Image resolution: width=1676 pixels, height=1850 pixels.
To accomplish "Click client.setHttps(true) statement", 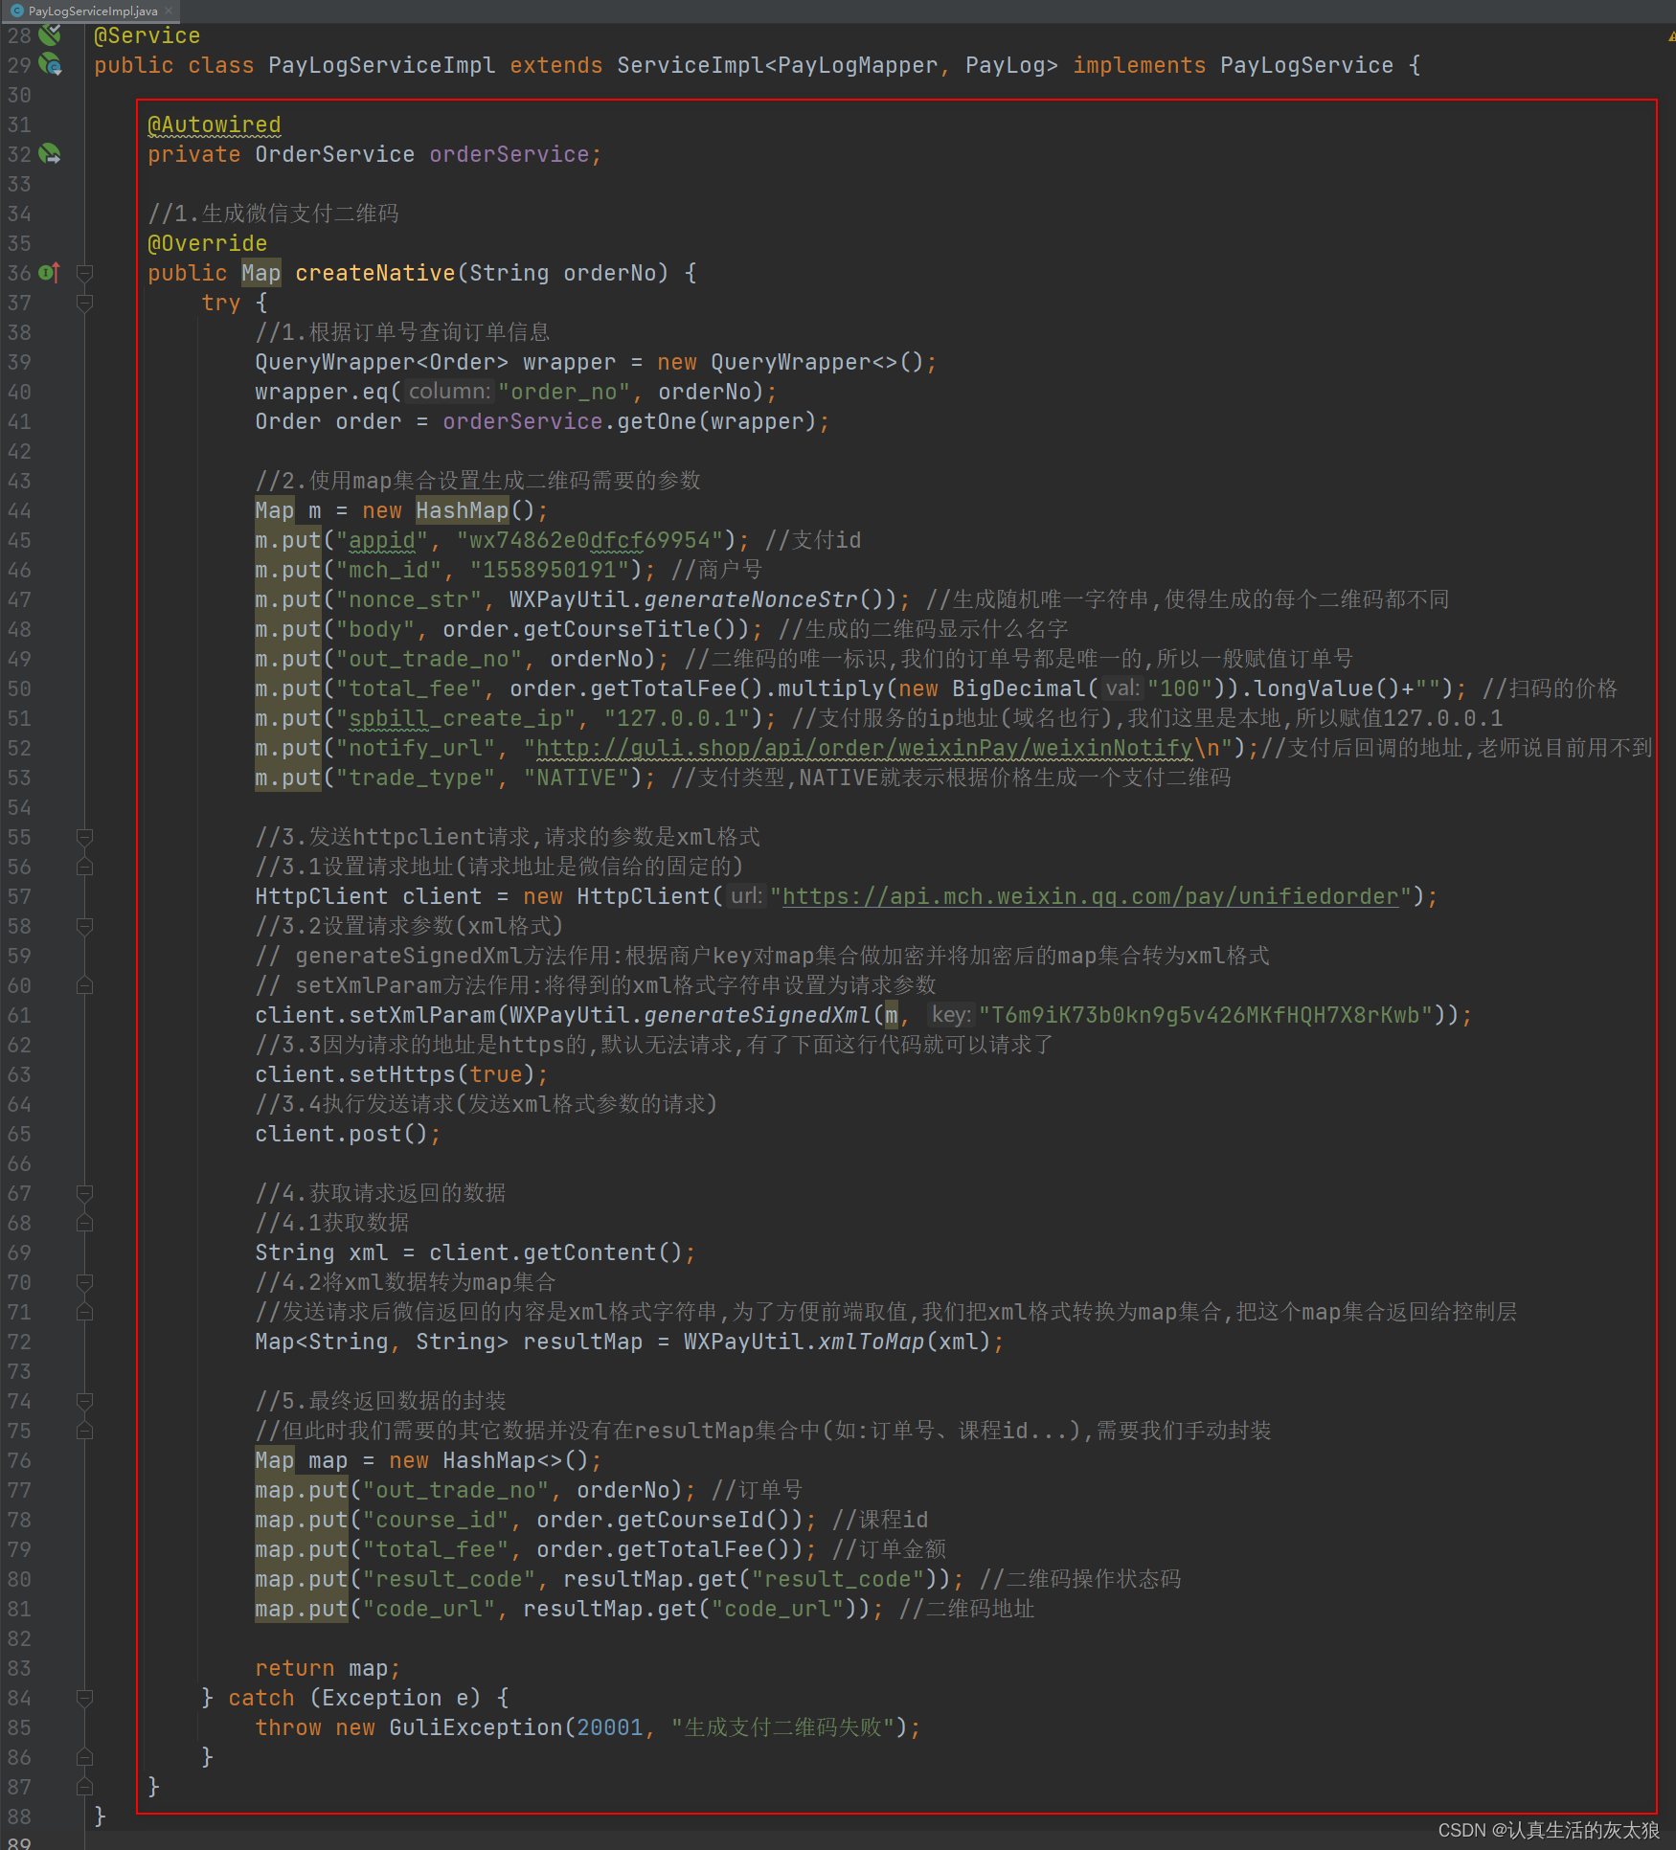I will (x=401, y=1074).
